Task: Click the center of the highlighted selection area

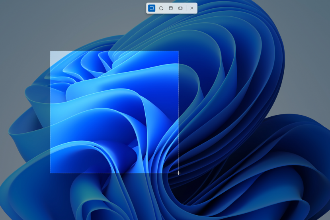Action: coord(114,112)
